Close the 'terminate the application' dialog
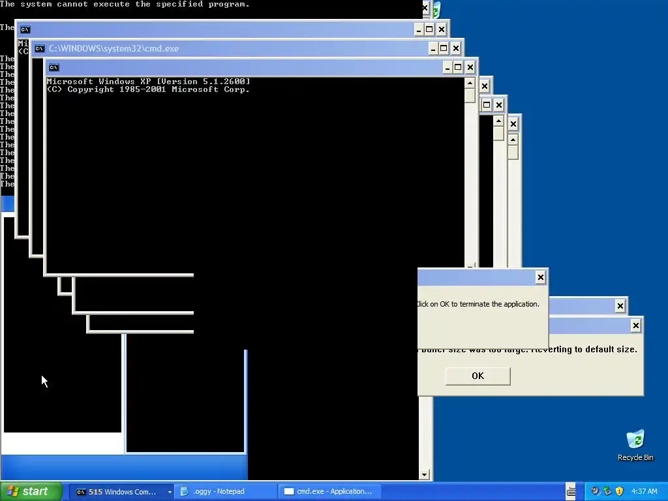668x501 pixels. point(540,277)
